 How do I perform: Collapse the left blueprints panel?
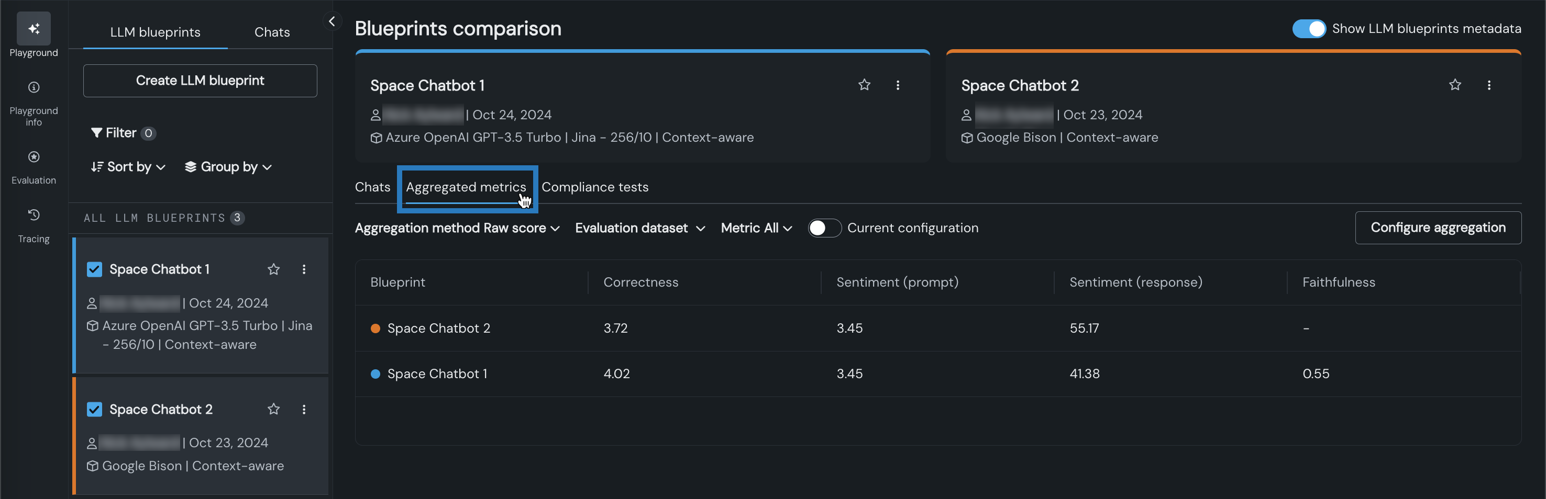[332, 21]
